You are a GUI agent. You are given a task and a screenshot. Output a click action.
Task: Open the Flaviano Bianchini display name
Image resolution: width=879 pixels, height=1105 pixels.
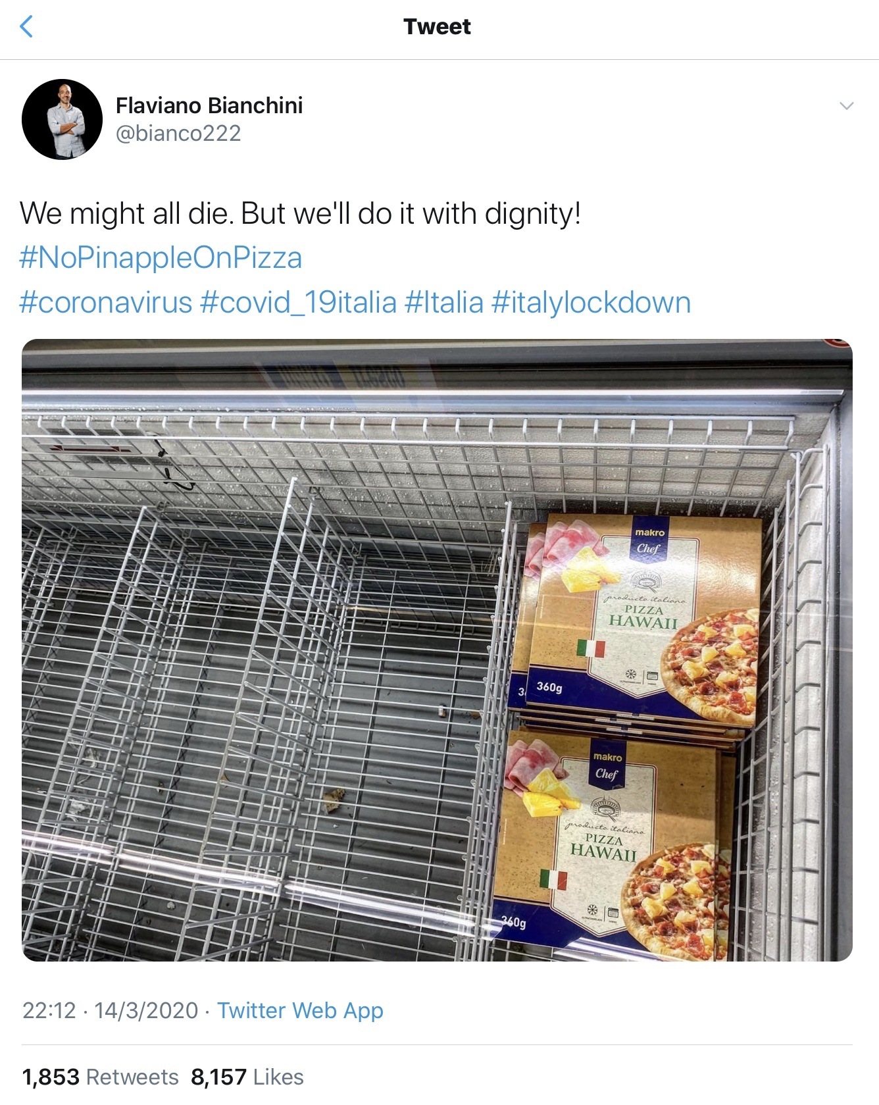click(x=209, y=105)
